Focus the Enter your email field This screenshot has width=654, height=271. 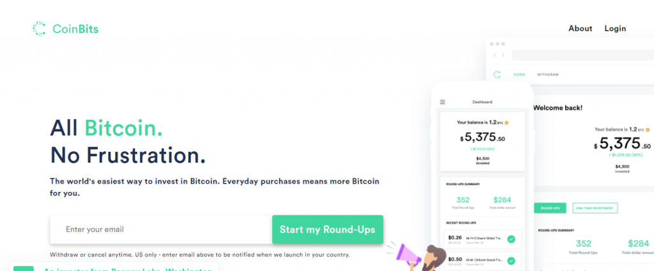click(x=161, y=230)
